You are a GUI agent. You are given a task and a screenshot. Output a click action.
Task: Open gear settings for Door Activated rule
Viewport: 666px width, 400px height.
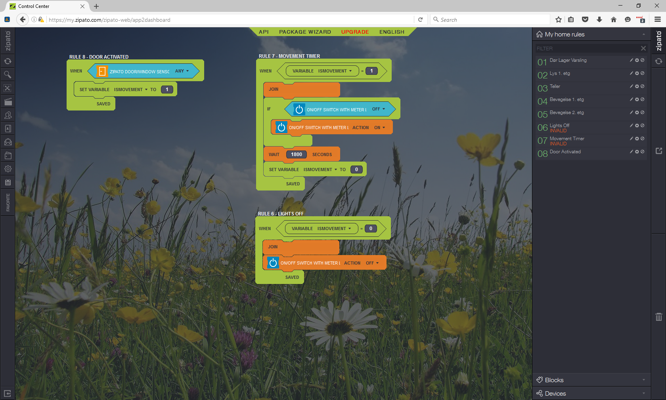click(x=637, y=152)
